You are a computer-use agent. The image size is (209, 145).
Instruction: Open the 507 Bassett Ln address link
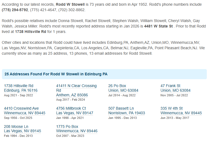(x=121, y=109)
